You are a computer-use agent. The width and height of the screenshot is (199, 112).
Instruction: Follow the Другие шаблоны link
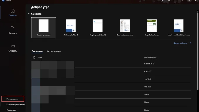click(182, 43)
